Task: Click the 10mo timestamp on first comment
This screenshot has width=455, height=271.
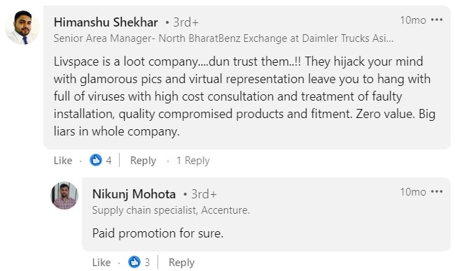Action: [x=413, y=20]
